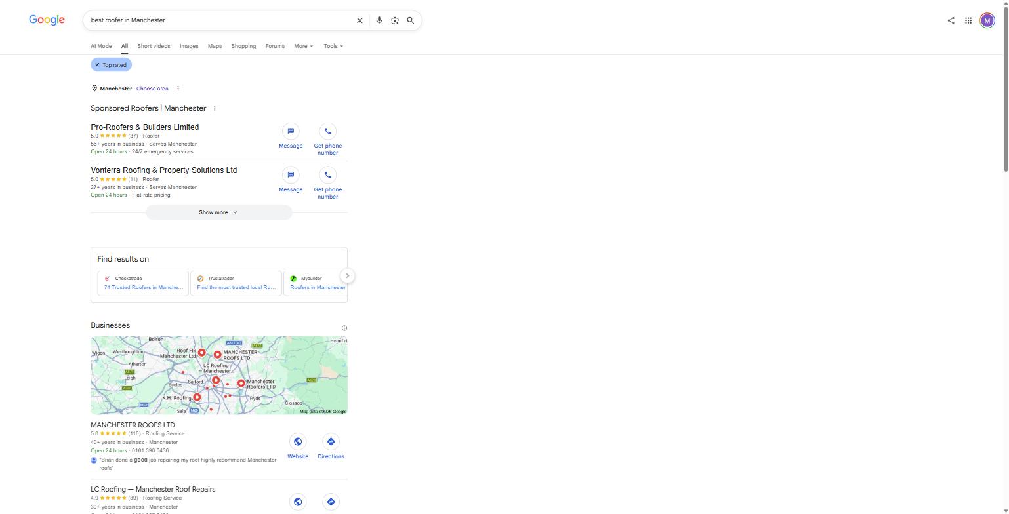
Task: Open Mybuilder Roofers in Manchester link
Action: pyautogui.click(x=316, y=283)
